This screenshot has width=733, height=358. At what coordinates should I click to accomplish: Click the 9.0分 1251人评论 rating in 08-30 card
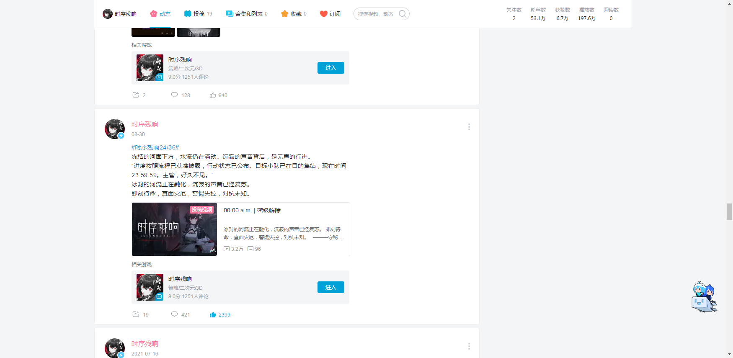tap(188, 296)
